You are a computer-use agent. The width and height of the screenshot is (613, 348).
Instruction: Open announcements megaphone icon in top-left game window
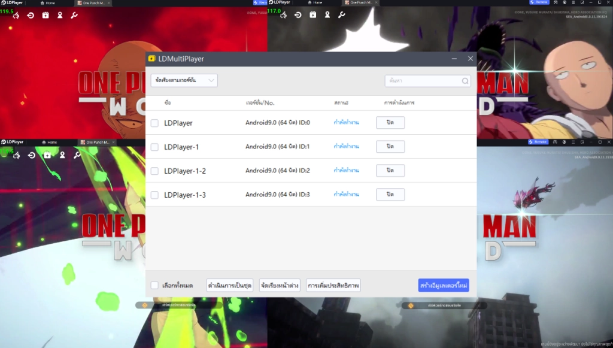(x=16, y=15)
